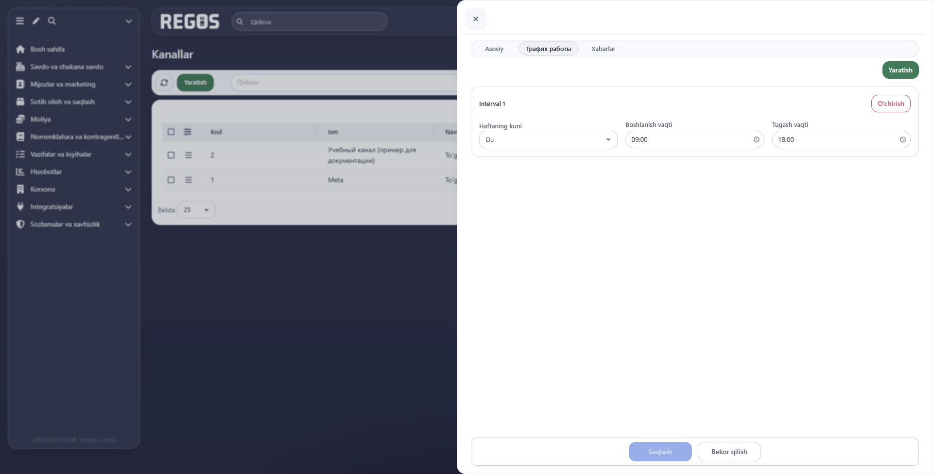The height and width of the screenshot is (474, 933).
Task: Click O'chirish to delete Interval 1
Action: tap(891, 104)
